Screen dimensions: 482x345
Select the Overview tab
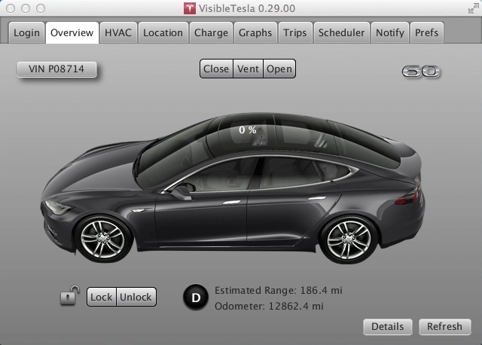[x=72, y=32]
